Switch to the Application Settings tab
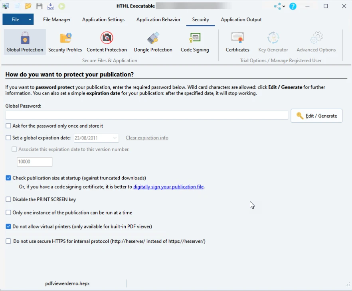This screenshot has height=291, width=352. pyautogui.click(x=103, y=20)
